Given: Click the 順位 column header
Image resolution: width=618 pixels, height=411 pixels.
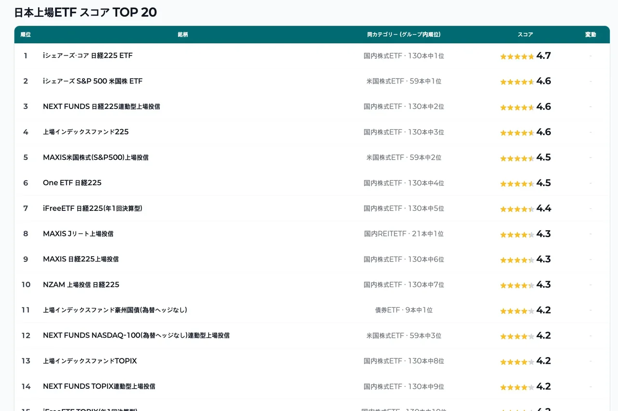Looking at the screenshot, I should tap(26, 35).
